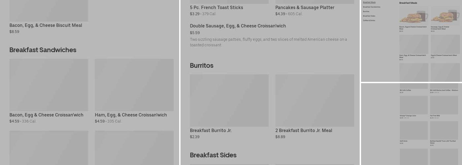Click the Sausage, Egg & Cheese Croissan'wich Meal photo
The image size is (462, 165).
pyautogui.click(x=445, y=16)
